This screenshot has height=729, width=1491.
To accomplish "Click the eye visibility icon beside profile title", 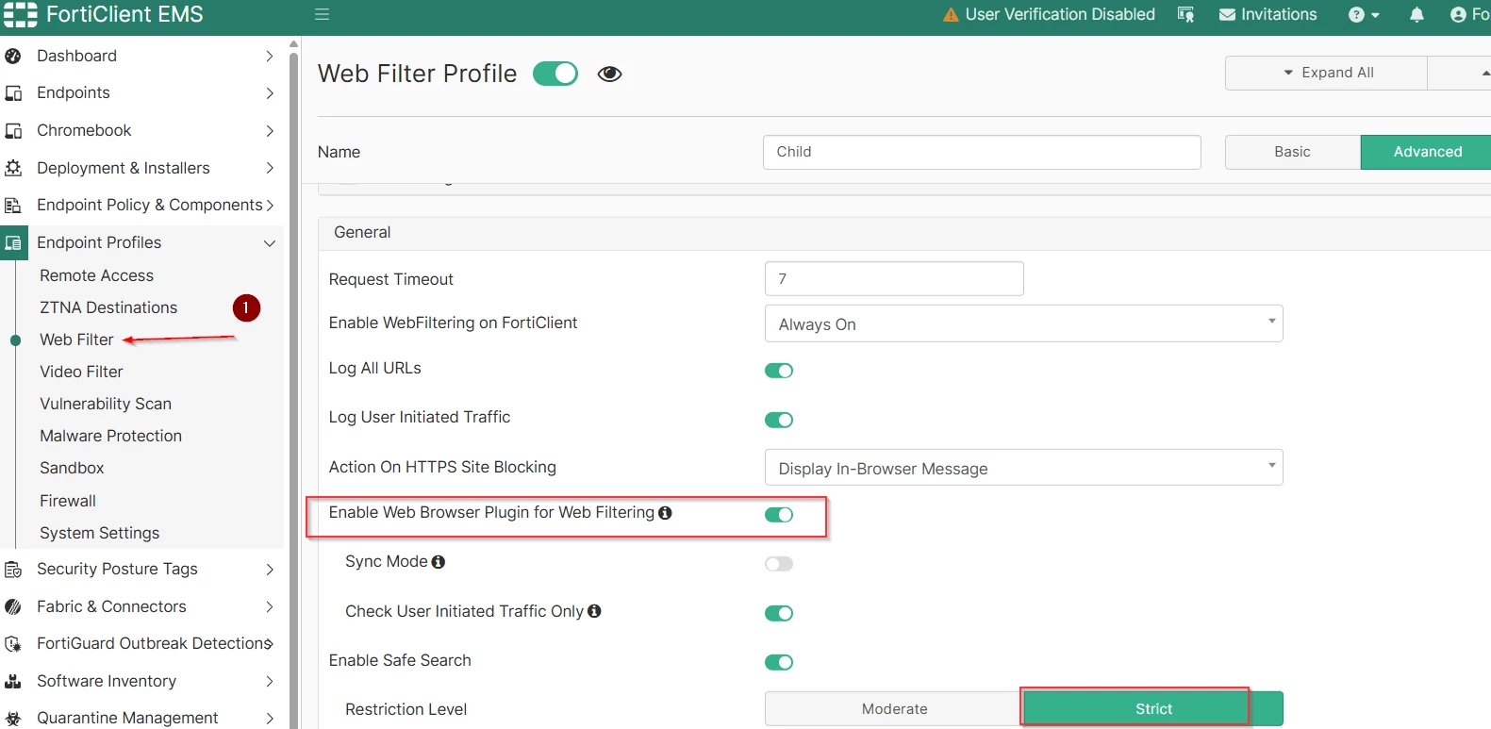I will pyautogui.click(x=610, y=74).
